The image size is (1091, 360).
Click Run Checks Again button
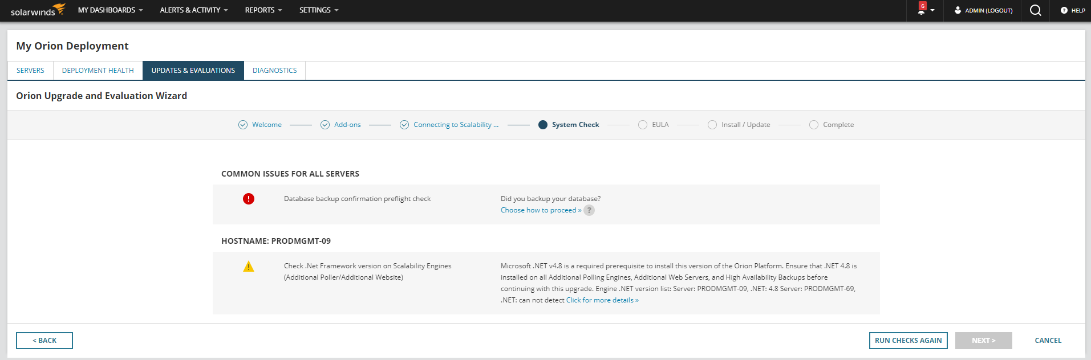tap(909, 341)
